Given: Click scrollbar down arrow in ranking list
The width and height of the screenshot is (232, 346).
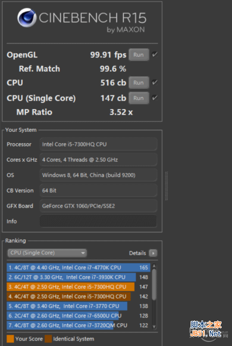Looking at the screenshot, I should [x=154, y=327].
